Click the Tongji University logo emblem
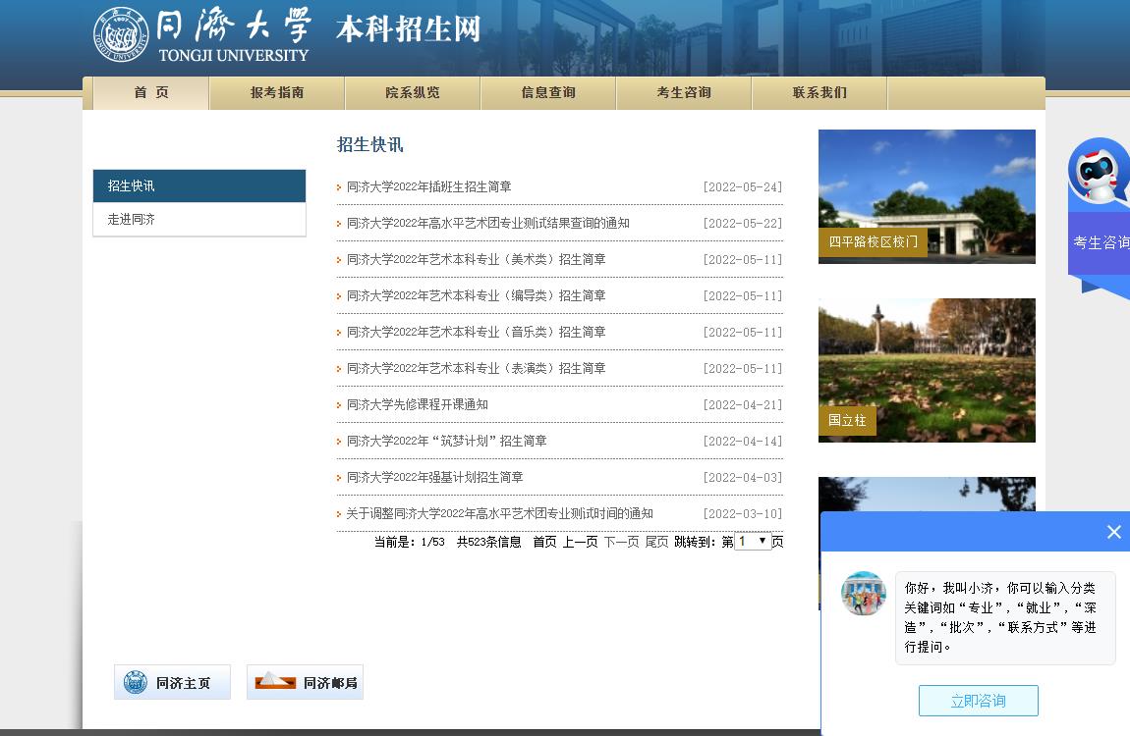Image resolution: width=1130 pixels, height=736 pixels. coord(121,35)
